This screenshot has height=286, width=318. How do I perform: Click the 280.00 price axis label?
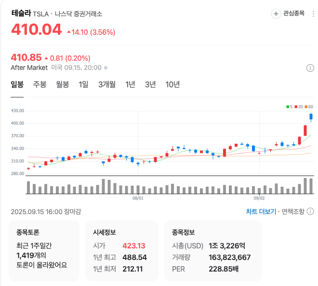click(17, 174)
